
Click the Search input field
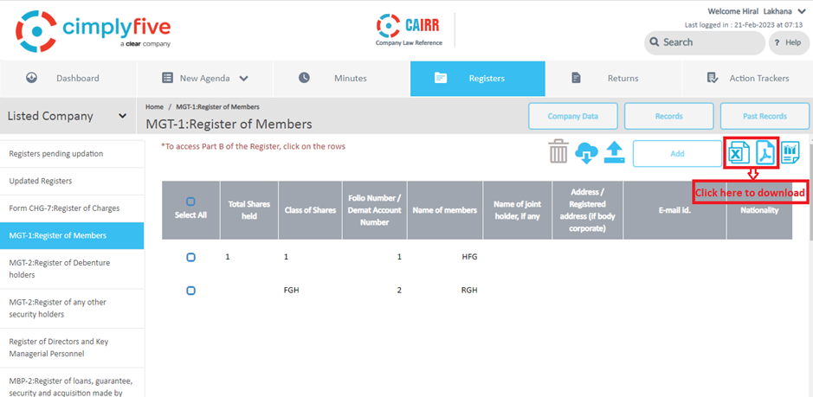click(x=705, y=42)
